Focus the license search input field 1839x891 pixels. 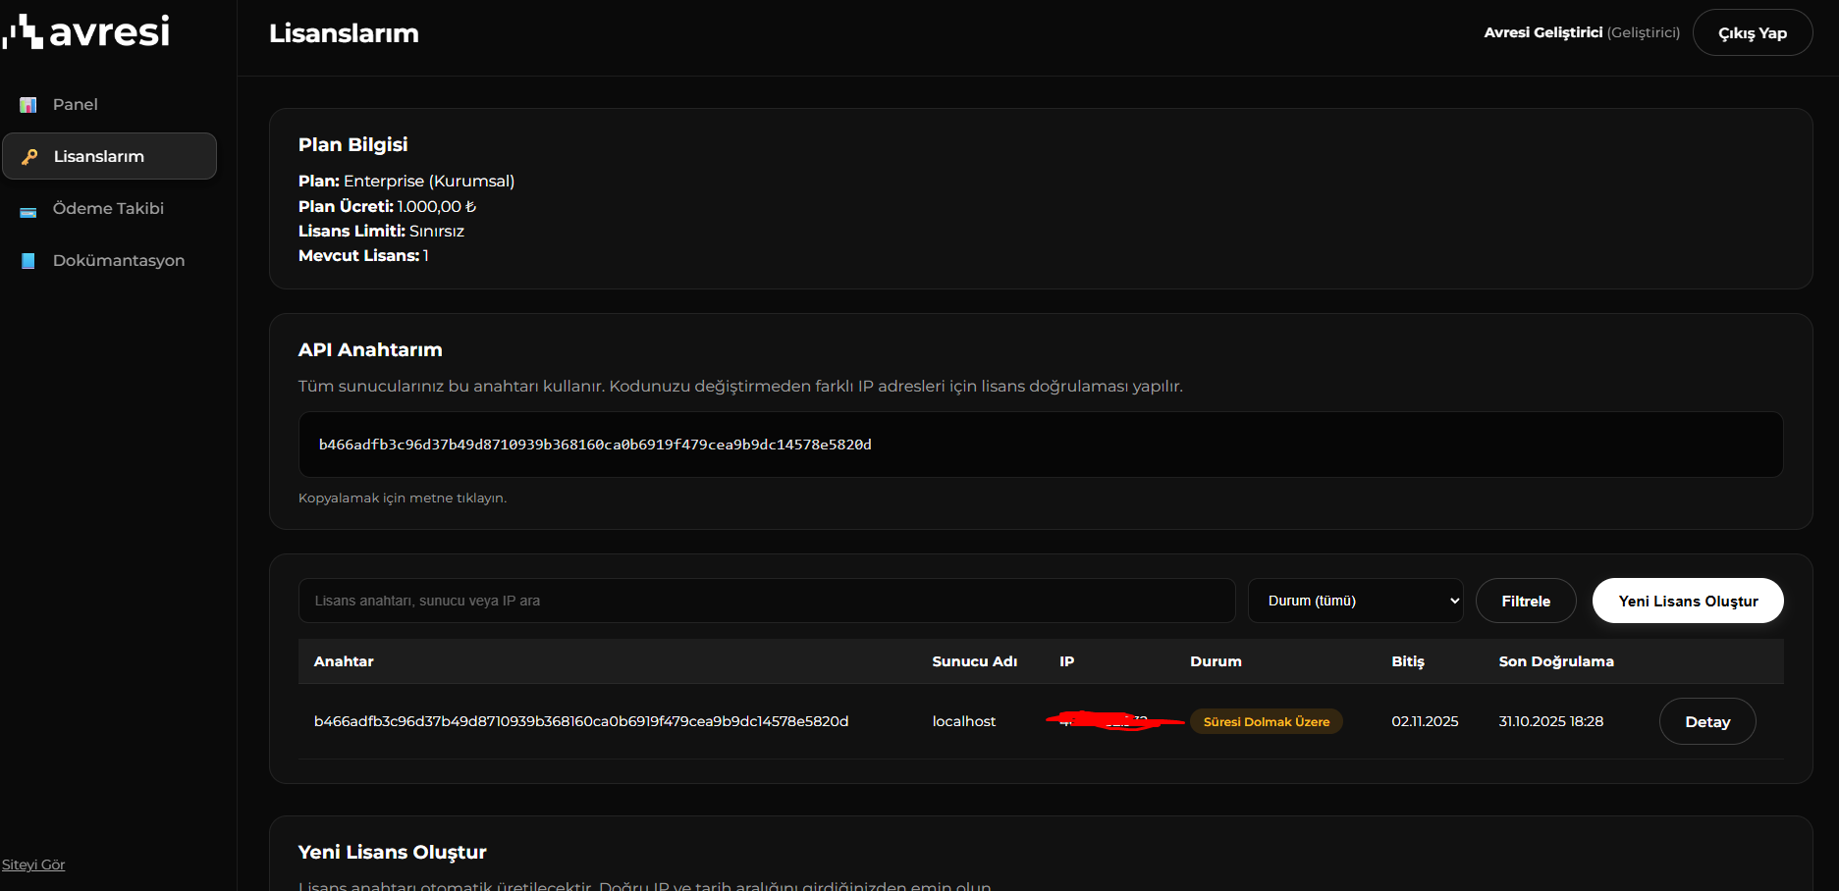tap(766, 601)
